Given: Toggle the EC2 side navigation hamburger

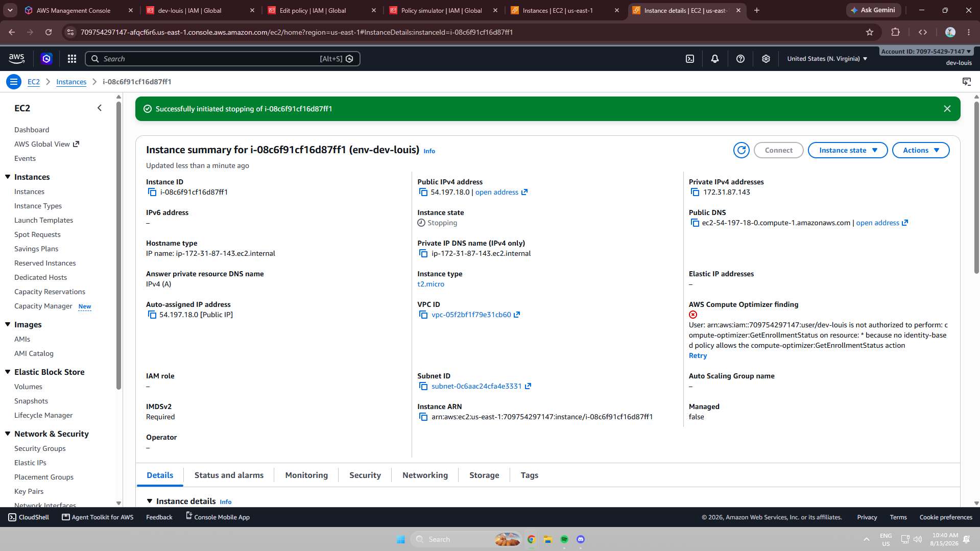Looking at the screenshot, I should coord(14,82).
